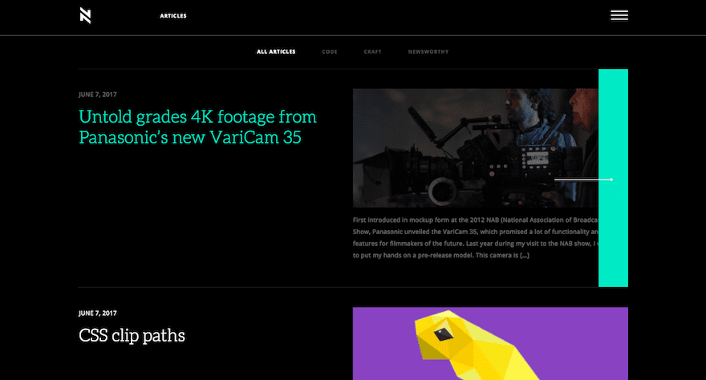
Task: Click the CSS clip paths date label
Action: [x=98, y=313]
